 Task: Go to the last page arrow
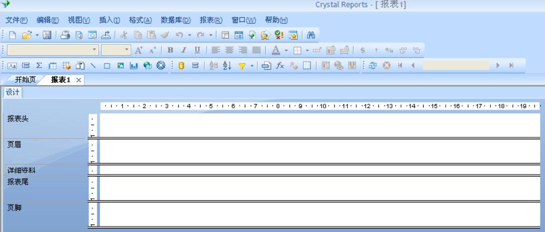[x=511, y=66]
